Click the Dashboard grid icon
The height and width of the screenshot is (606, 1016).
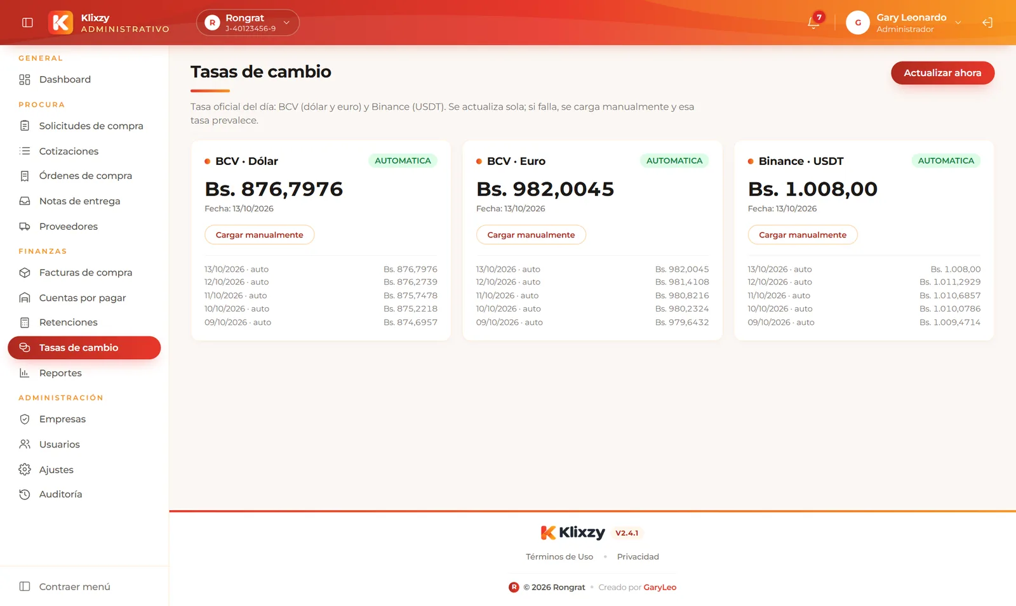click(x=25, y=79)
